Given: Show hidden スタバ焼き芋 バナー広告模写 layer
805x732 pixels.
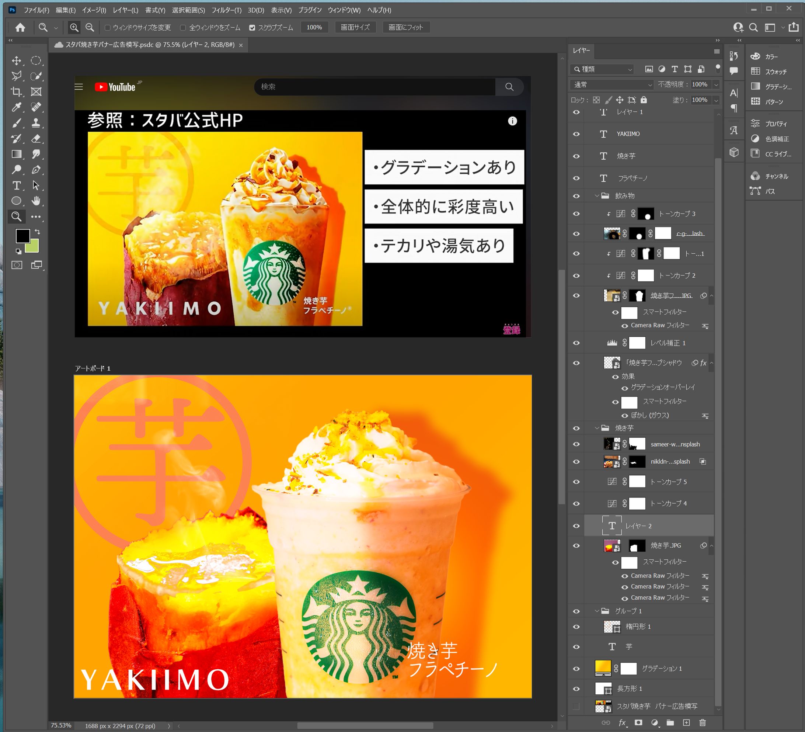Looking at the screenshot, I should click(x=576, y=707).
